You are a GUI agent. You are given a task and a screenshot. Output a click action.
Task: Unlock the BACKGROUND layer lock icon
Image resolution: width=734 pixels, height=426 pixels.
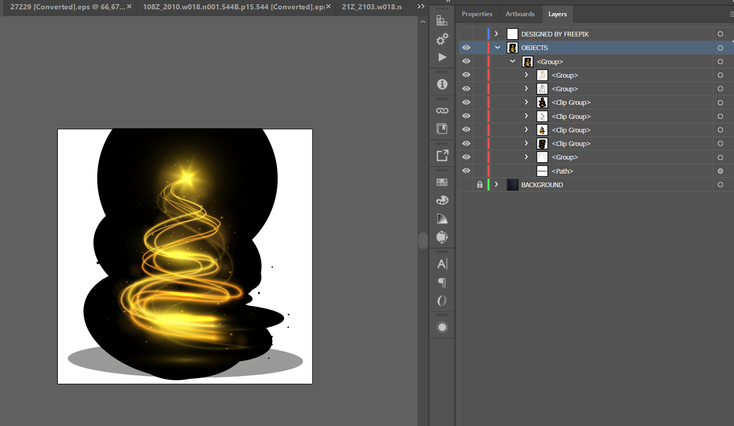point(480,185)
